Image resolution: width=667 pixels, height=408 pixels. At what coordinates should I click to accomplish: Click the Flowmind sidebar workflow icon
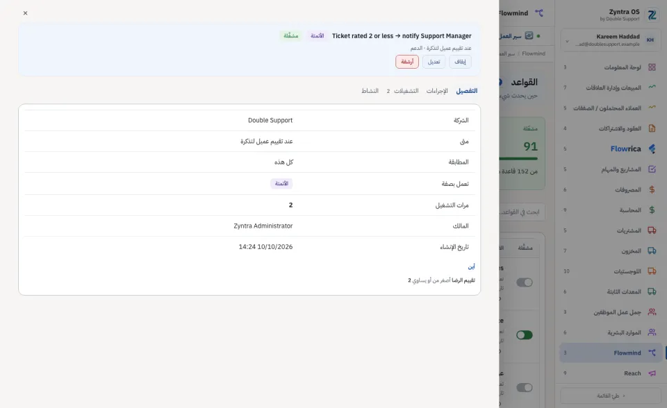coord(652,352)
